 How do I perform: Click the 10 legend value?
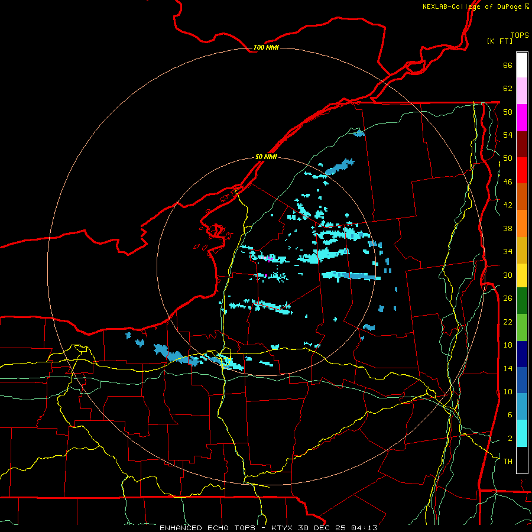[508, 391]
